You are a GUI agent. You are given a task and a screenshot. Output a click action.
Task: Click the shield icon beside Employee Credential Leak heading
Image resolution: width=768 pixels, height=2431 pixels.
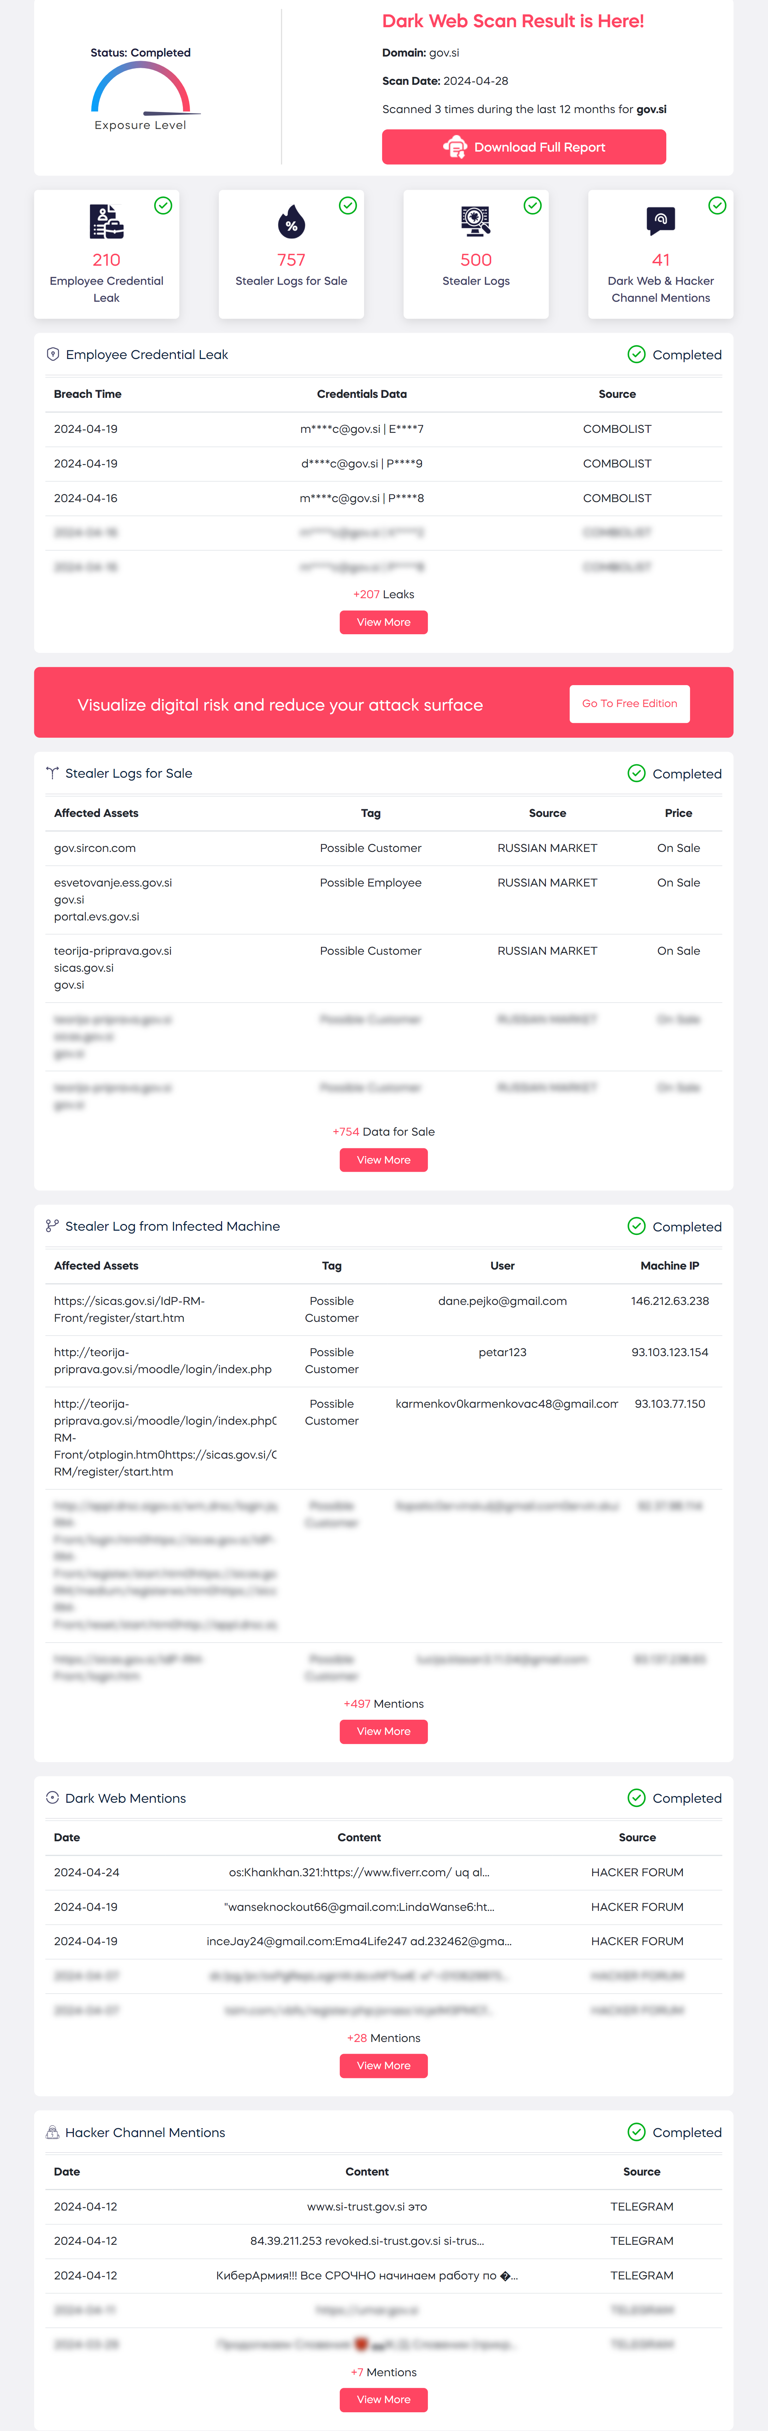coord(53,355)
